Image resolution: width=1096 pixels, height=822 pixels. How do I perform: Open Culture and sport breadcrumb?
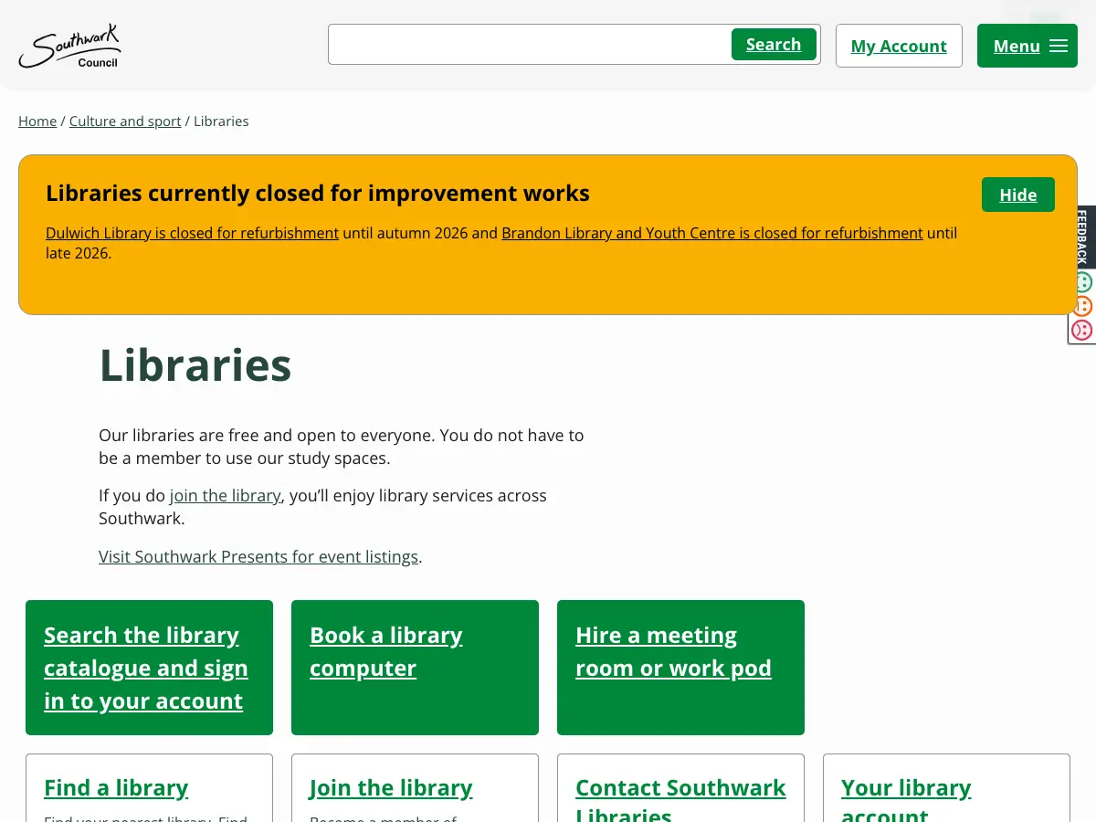[125, 121]
